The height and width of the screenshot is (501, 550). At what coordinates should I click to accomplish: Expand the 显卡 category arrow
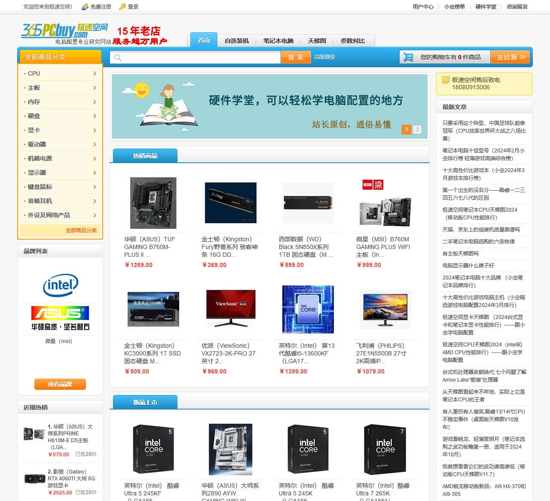[x=95, y=131]
